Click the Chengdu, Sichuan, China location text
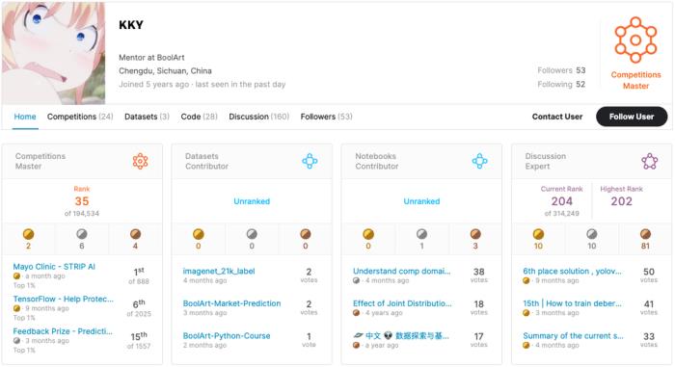The image size is (675, 367). point(165,70)
